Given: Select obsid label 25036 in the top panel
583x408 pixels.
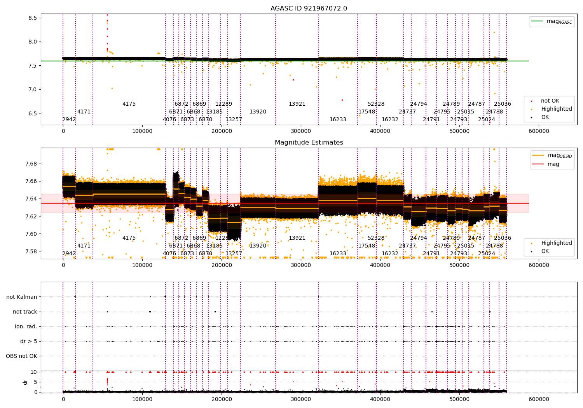Looking at the screenshot, I should click(x=503, y=104).
